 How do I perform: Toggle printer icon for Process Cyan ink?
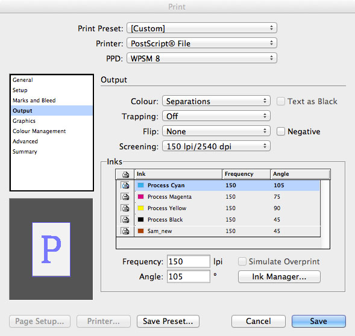click(x=125, y=185)
